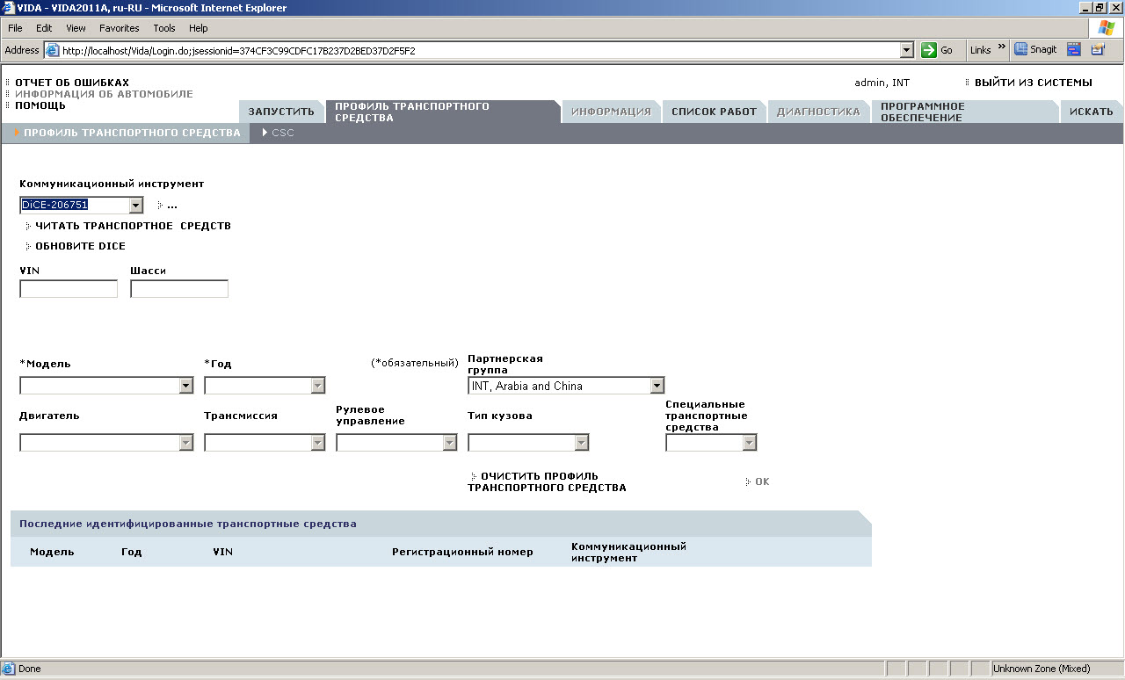Click ЧИТАТЬ ТРАНСПОРТНОЕ СРЕДСТВ link
Viewport: 1125px width, 680px height.
pyautogui.click(x=132, y=226)
